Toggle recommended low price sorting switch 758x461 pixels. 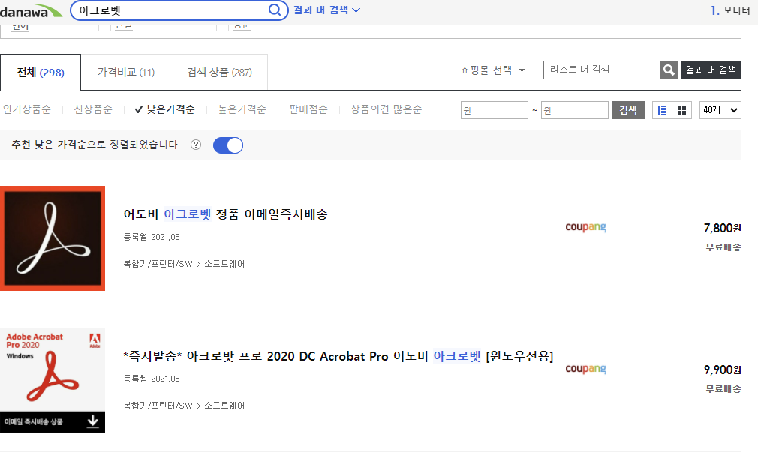pos(228,145)
